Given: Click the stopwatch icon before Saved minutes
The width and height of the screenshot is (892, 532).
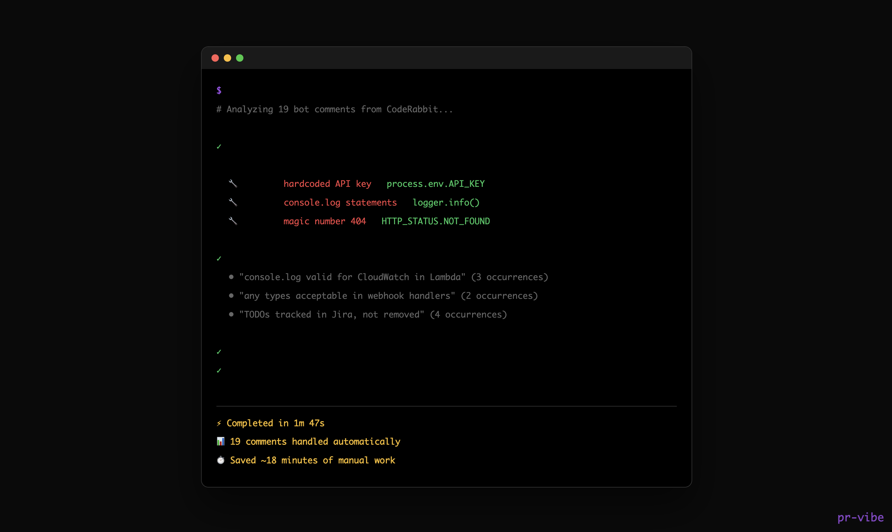Looking at the screenshot, I should click(221, 460).
